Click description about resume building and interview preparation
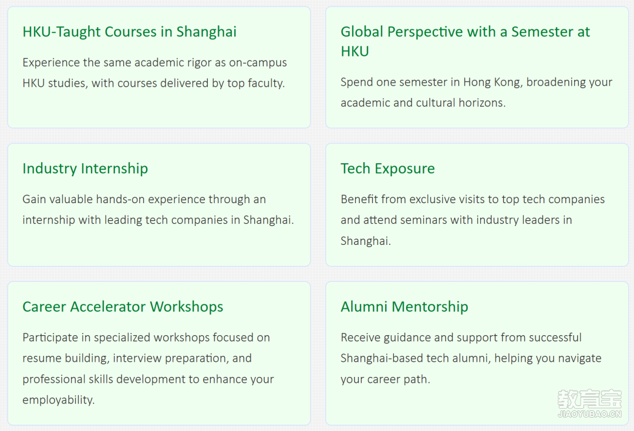This screenshot has width=634, height=431. [137, 358]
